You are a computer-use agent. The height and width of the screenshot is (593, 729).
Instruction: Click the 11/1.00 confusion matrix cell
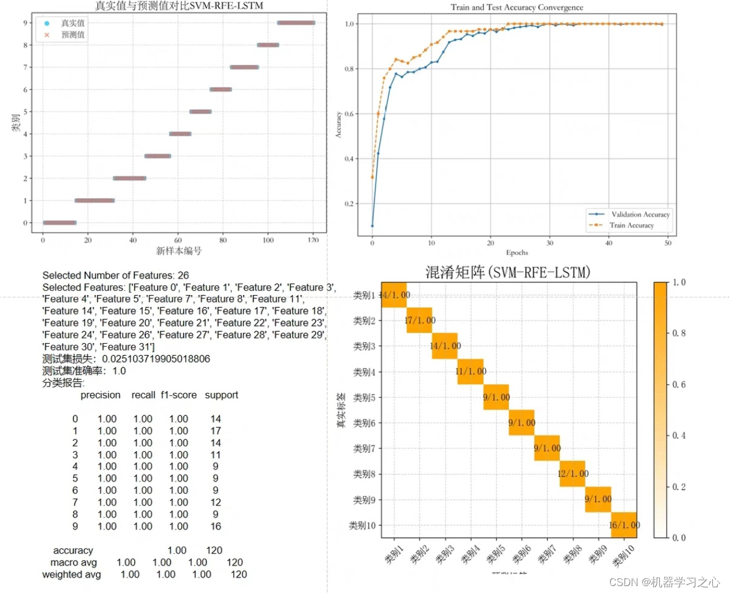(470, 371)
